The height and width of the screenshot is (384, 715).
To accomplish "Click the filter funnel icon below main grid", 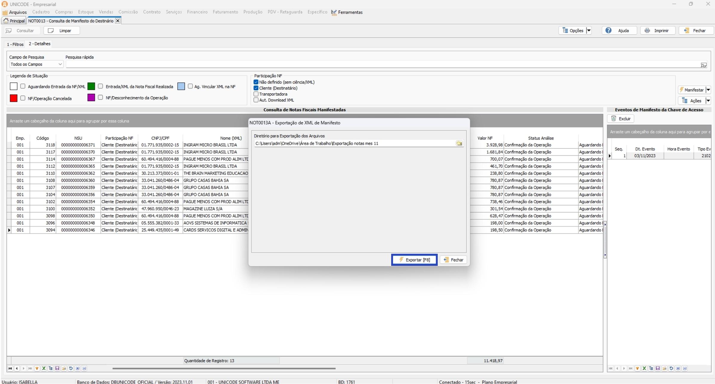I will click(37, 368).
